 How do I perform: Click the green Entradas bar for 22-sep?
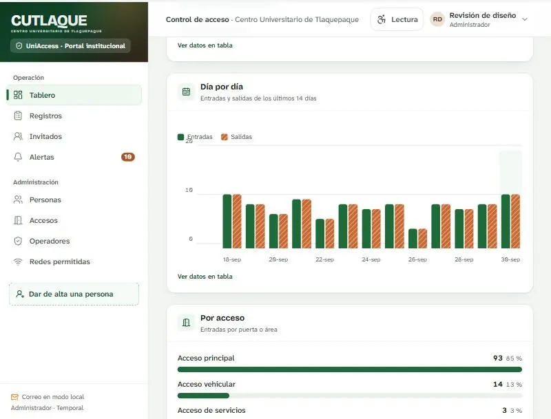(320, 234)
